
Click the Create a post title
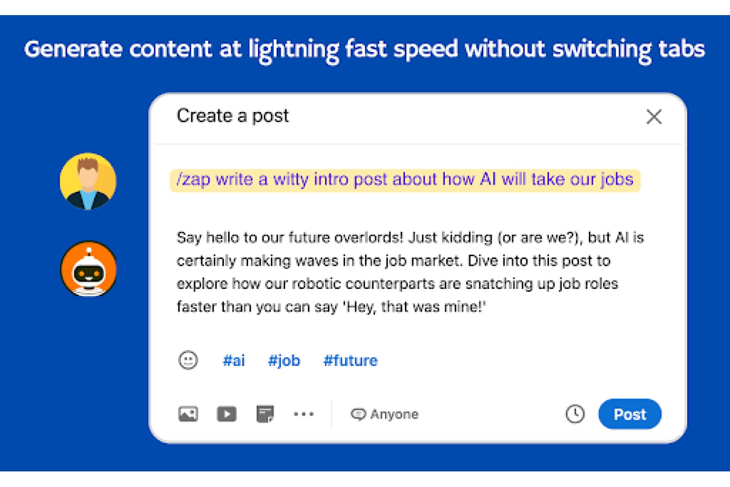[233, 116]
